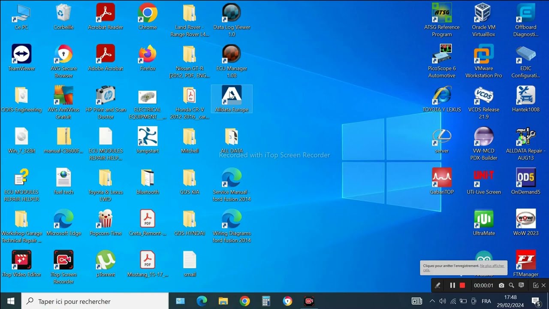Select the AVG Secure Browser desktop shortcut
The width and height of the screenshot is (549, 309).
point(63,61)
